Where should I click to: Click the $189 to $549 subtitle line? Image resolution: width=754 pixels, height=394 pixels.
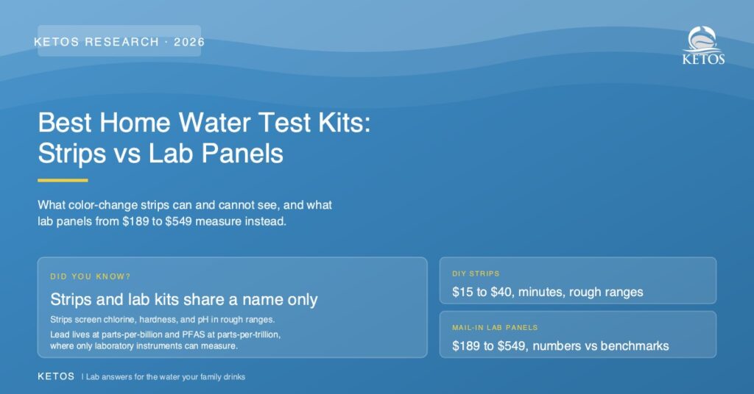coord(162,221)
